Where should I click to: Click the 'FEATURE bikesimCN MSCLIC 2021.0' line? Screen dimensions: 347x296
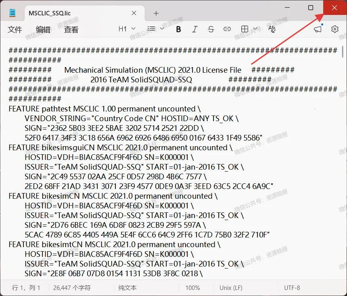[x=113, y=196]
